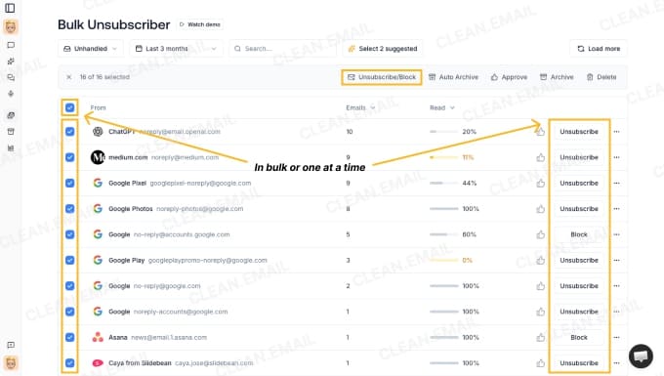Unsubscribe from Google Play

pyautogui.click(x=579, y=261)
